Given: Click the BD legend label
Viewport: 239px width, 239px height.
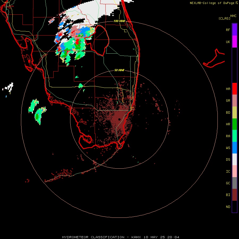Looking at the screenshot, I should click(x=228, y=113).
